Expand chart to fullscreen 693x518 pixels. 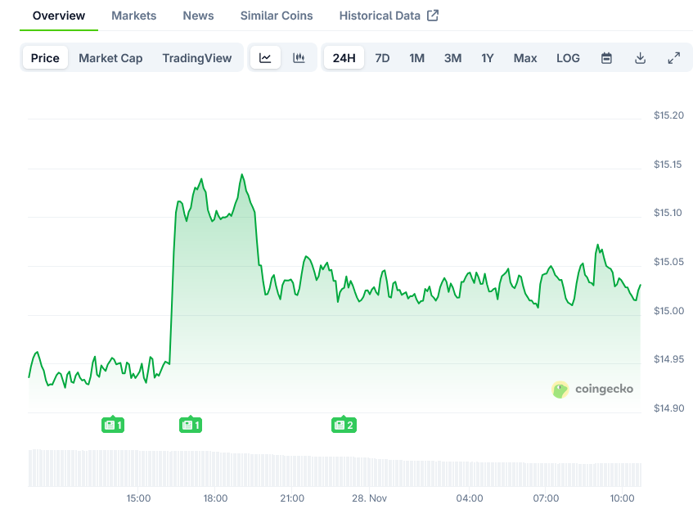click(x=673, y=58)
